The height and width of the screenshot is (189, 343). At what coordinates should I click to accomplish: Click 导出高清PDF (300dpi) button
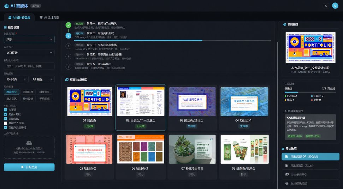[x=311, y=156]
